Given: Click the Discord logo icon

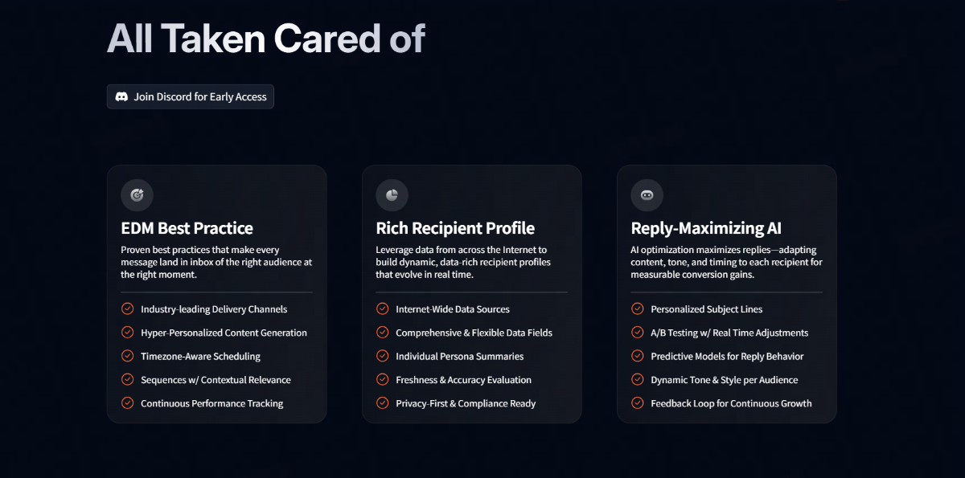Looking at the screenshot, I should click(x=122, y=97).
